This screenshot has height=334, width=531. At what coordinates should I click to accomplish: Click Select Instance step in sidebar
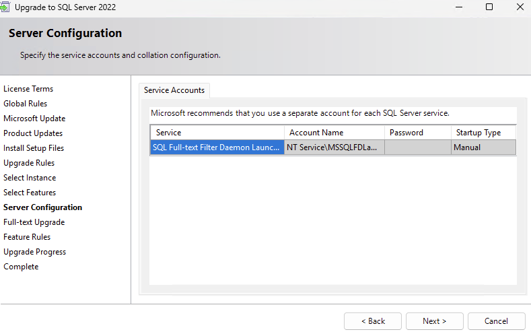(x=30, y=178)
